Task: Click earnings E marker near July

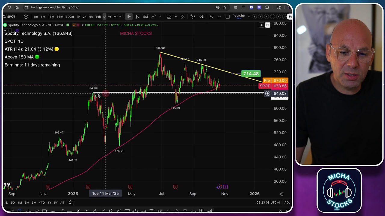Action: 175,187
